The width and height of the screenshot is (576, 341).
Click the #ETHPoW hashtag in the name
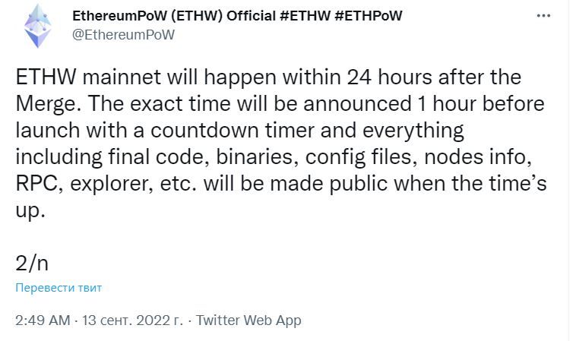[x=368, y=16]
